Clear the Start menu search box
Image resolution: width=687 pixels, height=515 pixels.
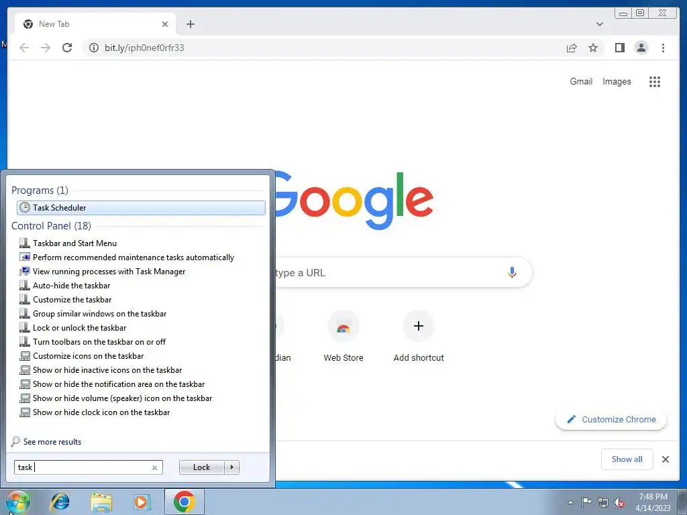pyautogui.click(x=155, y=467)
